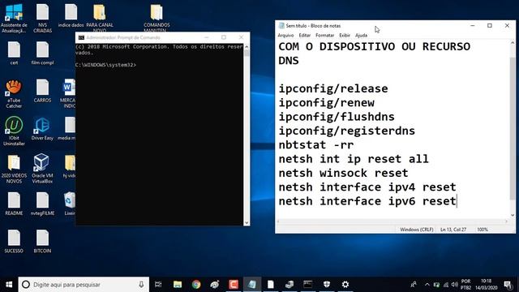Open Formatar menu in Notepad
This screenshot has width=519, height=292.
(324, 35)
